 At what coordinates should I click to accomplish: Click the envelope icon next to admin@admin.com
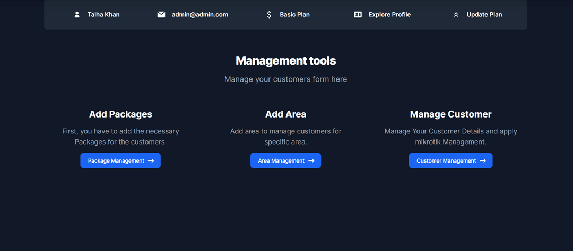[x=161, y=15]
